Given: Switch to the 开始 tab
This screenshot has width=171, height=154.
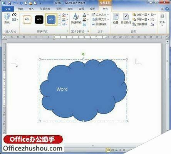Looking at the screenshot, I should [x=20, y=9].
